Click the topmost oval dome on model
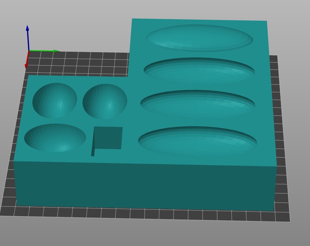 [199, 38]
